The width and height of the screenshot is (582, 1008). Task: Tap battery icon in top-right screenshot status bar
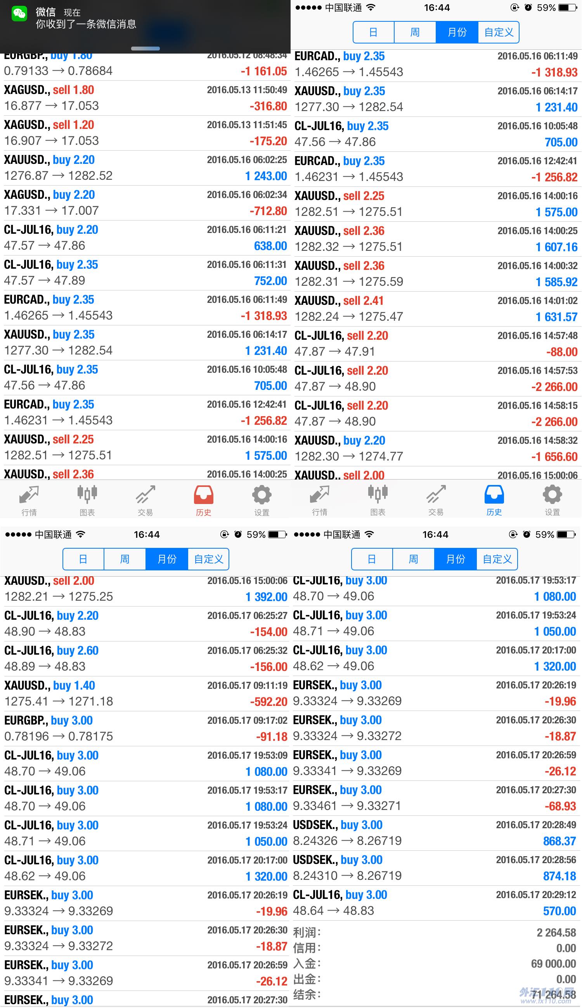click(x=568, y=8)
